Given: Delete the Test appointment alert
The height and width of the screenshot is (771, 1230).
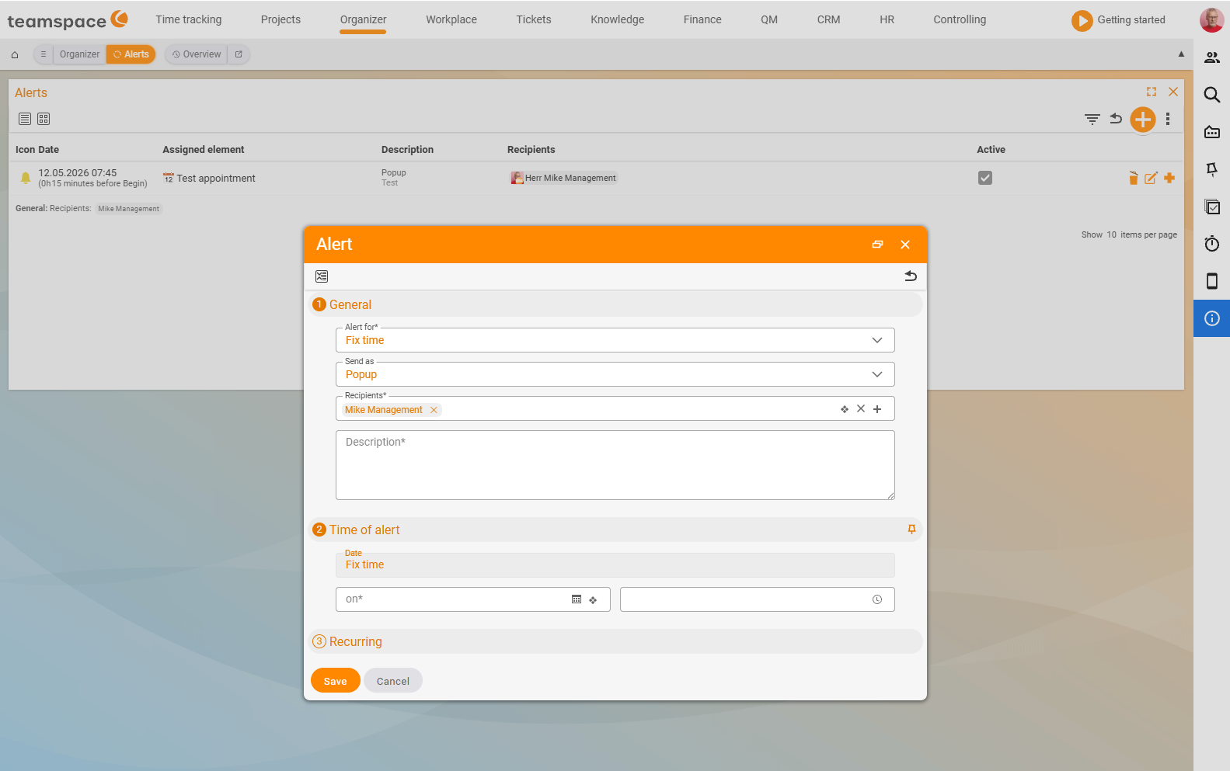Looking at the screenshot, I should point(1133,178).
